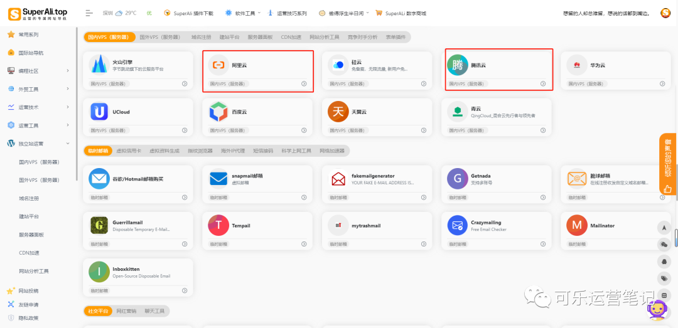
Task: Click the detail arrow on 阿里云 card
Action: pyautogui.click(x=304, y=84)
